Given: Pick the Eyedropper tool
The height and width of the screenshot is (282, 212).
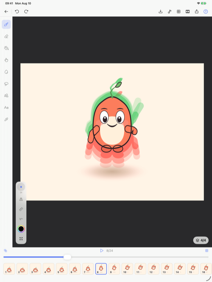Looking at the screenshot, I should pyautogui.click(x=6, y=119).
